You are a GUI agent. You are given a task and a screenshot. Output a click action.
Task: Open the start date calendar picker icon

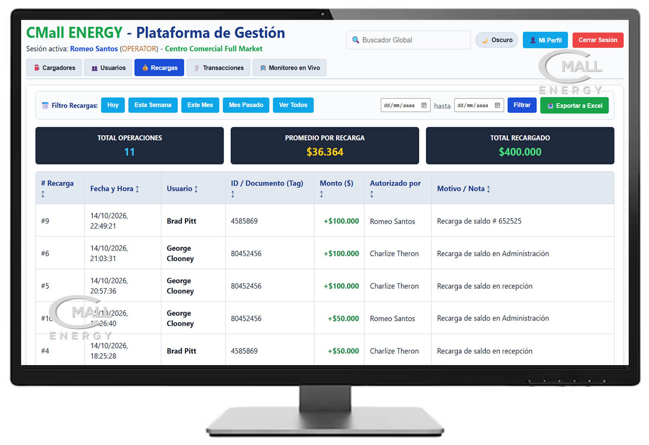click(x=424, y=105)
